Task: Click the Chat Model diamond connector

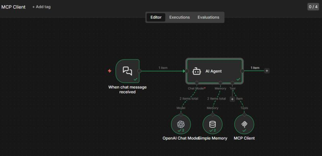Action: pyautogui.click(x=197, y=83)
